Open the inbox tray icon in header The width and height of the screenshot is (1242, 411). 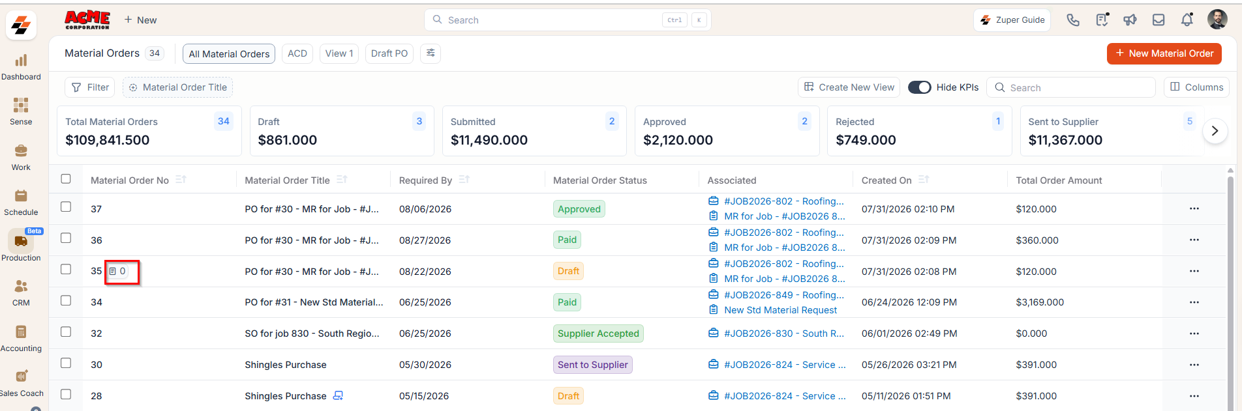coord(1159,20)
